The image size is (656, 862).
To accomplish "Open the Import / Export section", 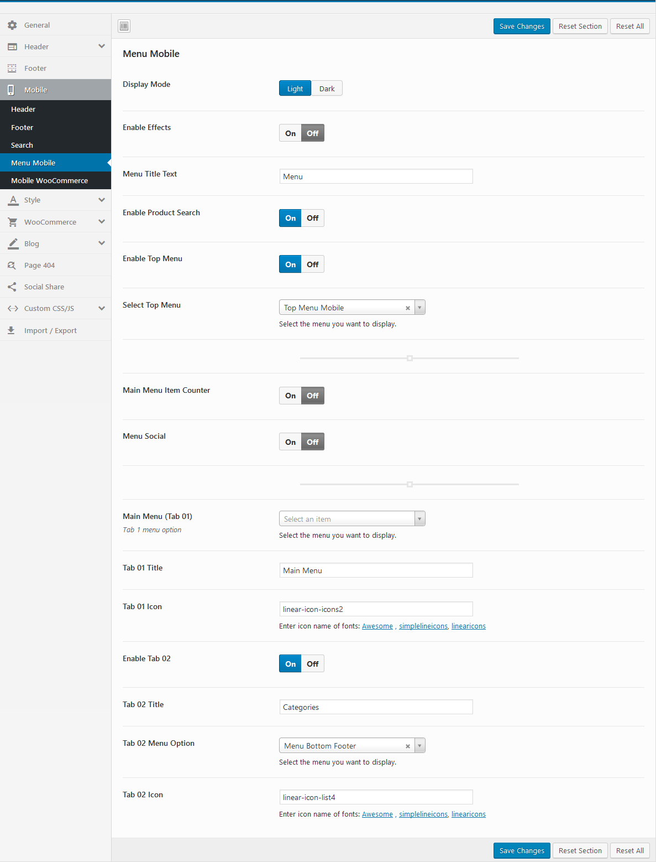I will tap(55, 330).
